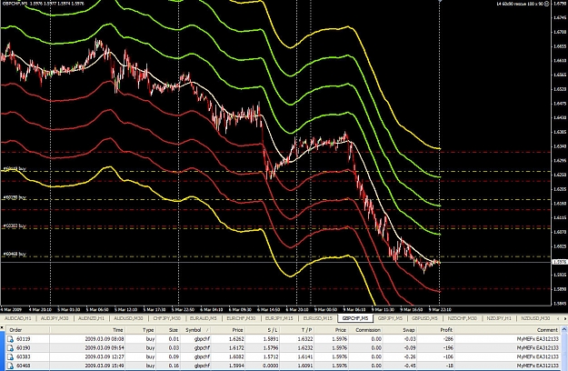This screenshot has height=371, width=568.
Task: Open the AUDUSD,M30 chart tab
Action: click(128, 318)
